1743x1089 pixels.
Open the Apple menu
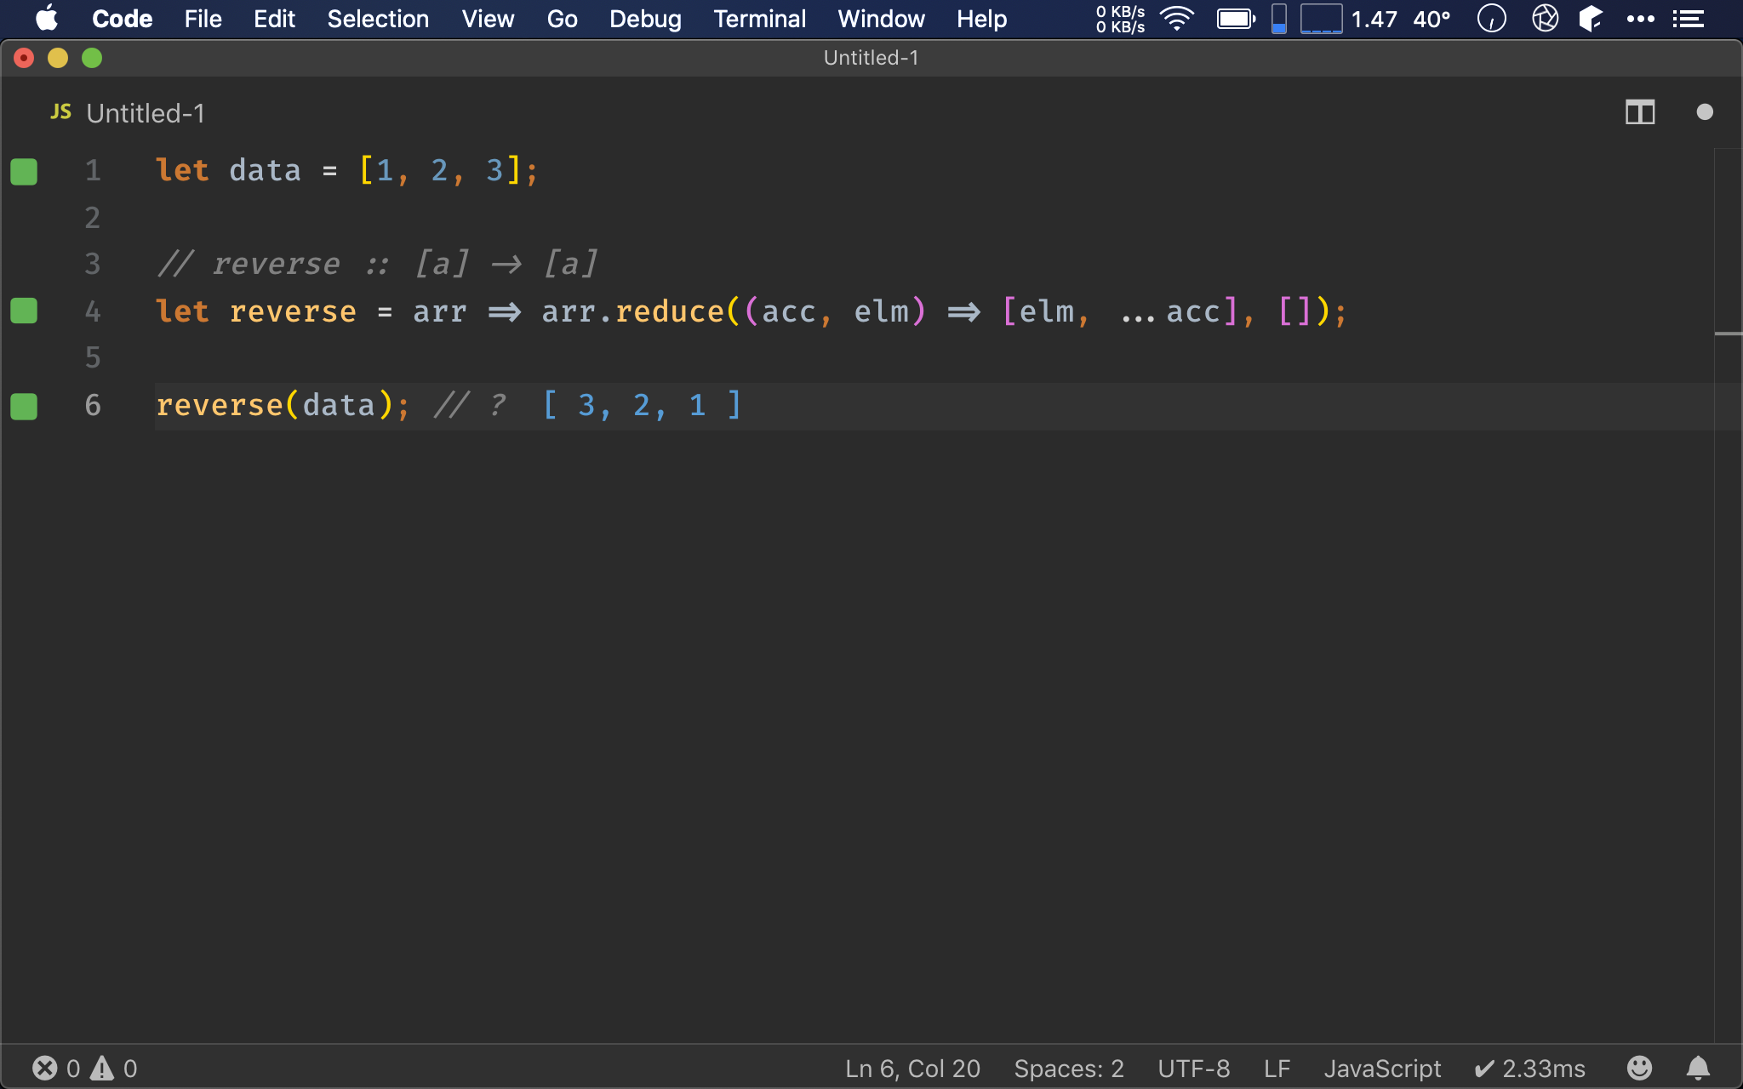point(47,18)
